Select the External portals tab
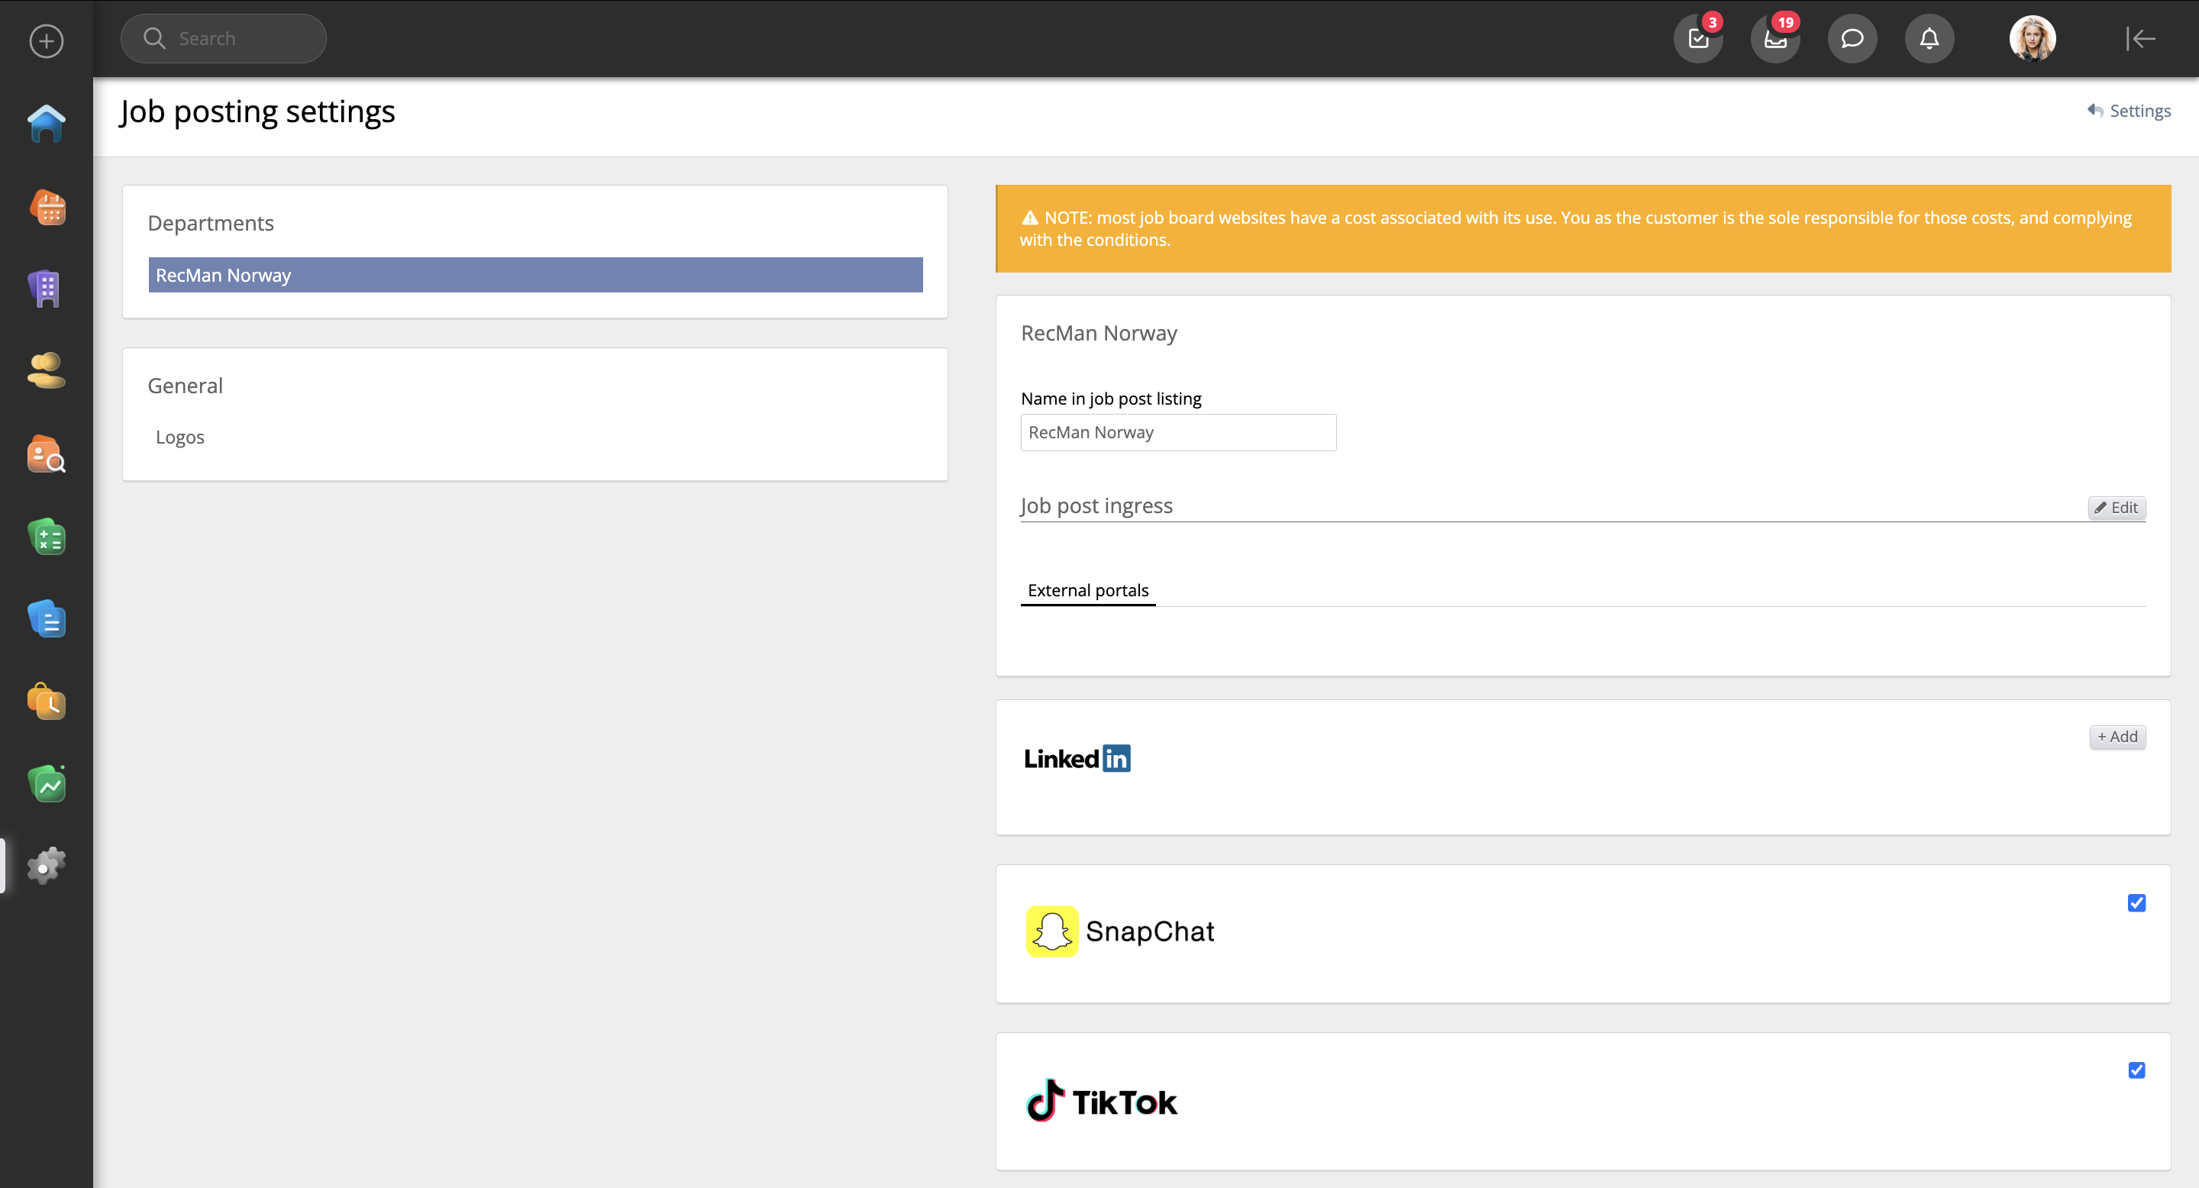Screen dimensions: 2199x1188 [1087, 591]
